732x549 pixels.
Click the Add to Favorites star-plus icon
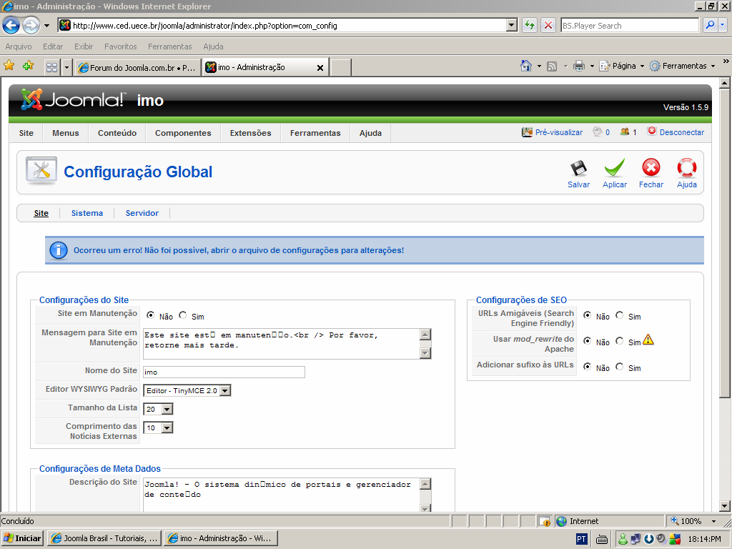[x=29, y=66]
